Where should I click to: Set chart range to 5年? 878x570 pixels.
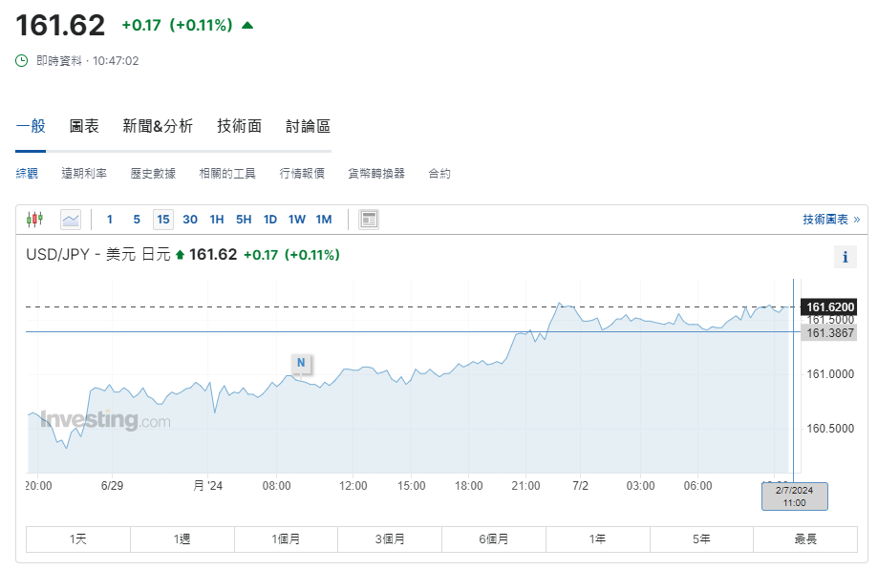tap(701, 539)
